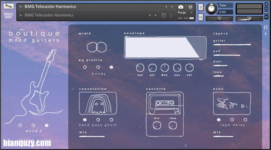Click the Tune knob
The image size is (271, 150).
211,9
